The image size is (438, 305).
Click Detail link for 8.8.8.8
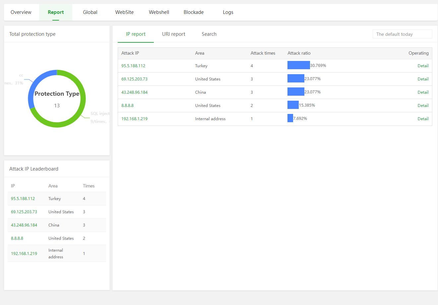click(x=423, y=106)
